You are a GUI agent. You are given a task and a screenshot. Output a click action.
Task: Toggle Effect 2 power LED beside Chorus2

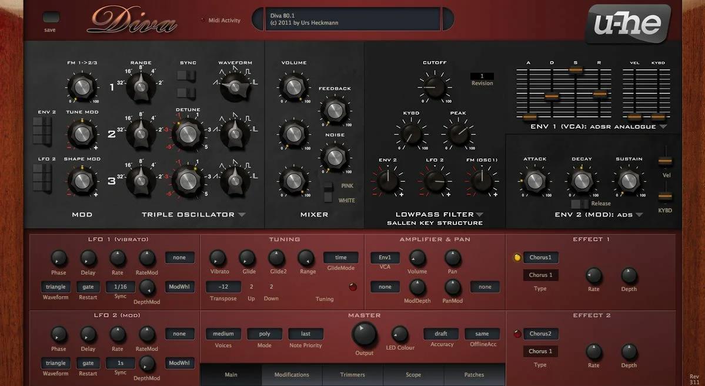click(x=517, y=334)
